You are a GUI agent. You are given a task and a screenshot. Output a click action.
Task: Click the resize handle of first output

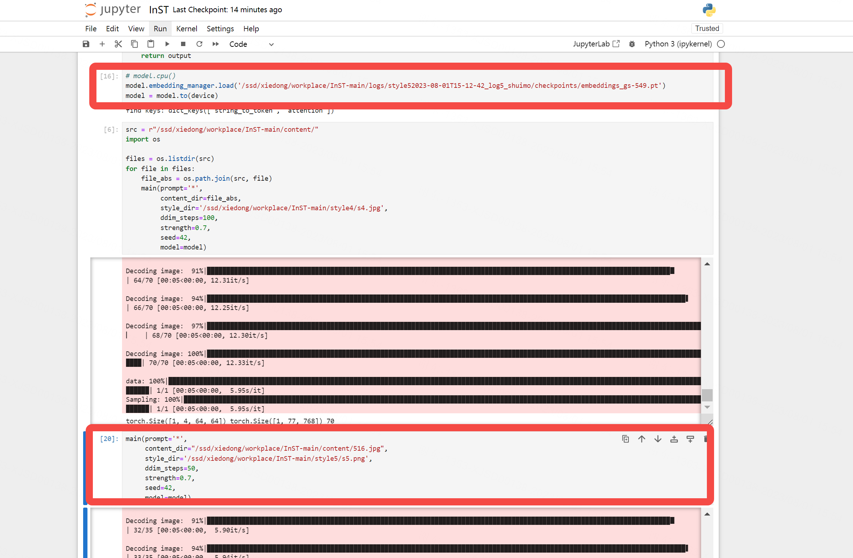click(709, 422)
